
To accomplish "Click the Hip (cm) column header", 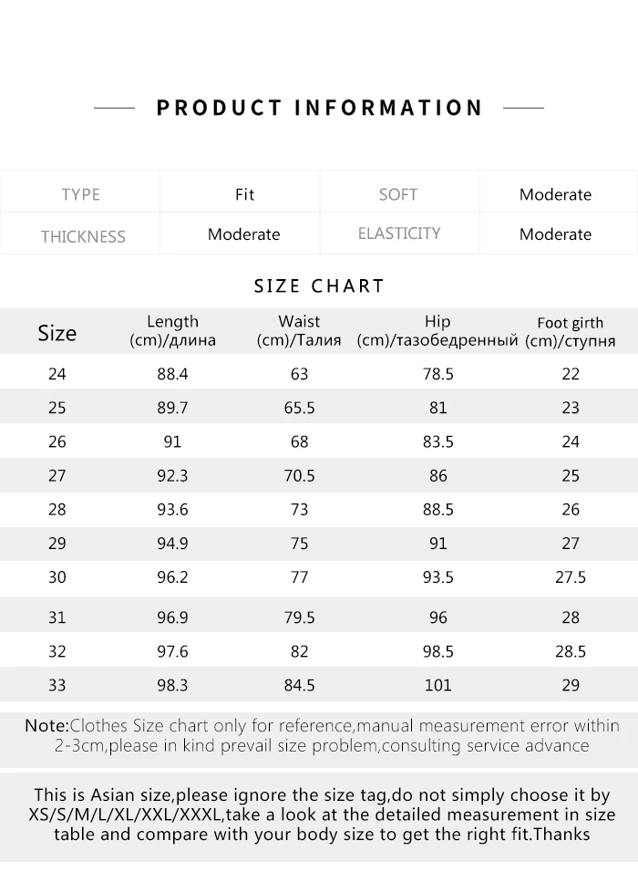I will point(437,331).
